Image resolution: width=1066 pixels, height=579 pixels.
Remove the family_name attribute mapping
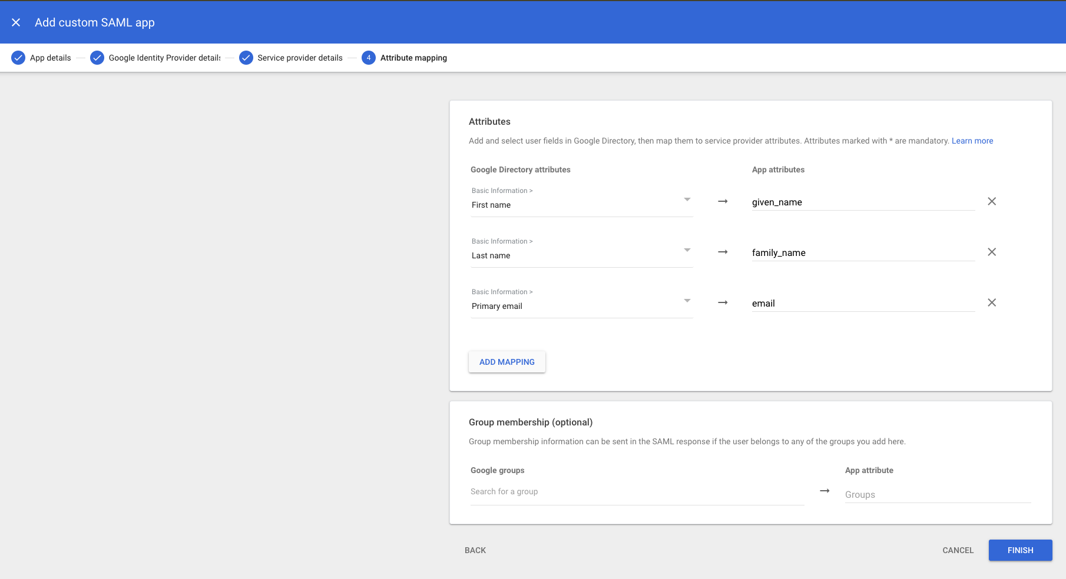click(x=992, y=252)
